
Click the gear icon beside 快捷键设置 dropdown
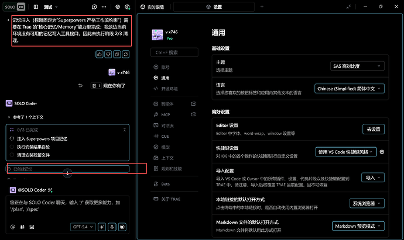click(382, 152)
